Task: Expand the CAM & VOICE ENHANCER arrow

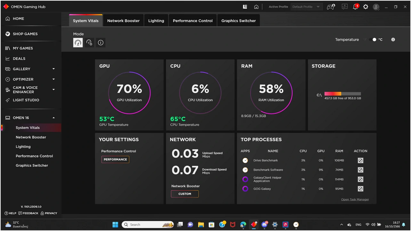Action: (53, 90)
